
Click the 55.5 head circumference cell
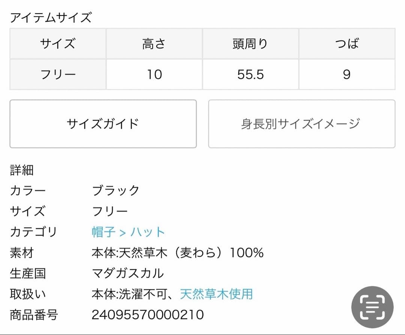(x=250, y=74)
